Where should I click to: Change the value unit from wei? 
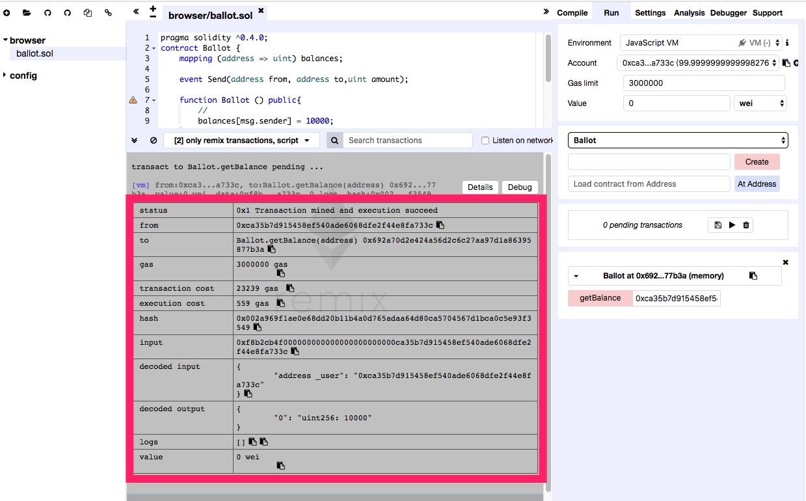point(760,103)
